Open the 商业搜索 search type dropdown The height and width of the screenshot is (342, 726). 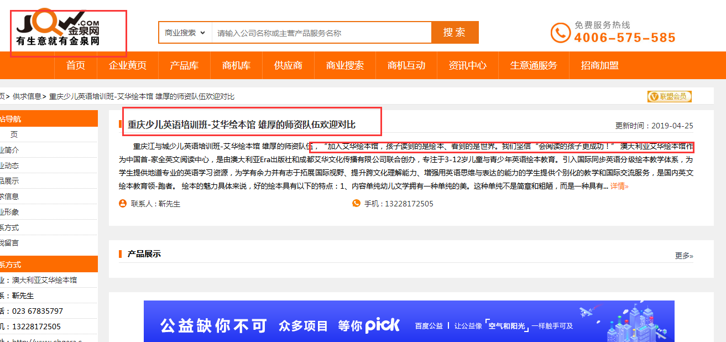(x=185, y=33)
